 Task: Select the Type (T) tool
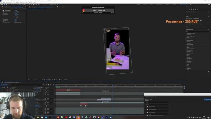pos(27,5)
